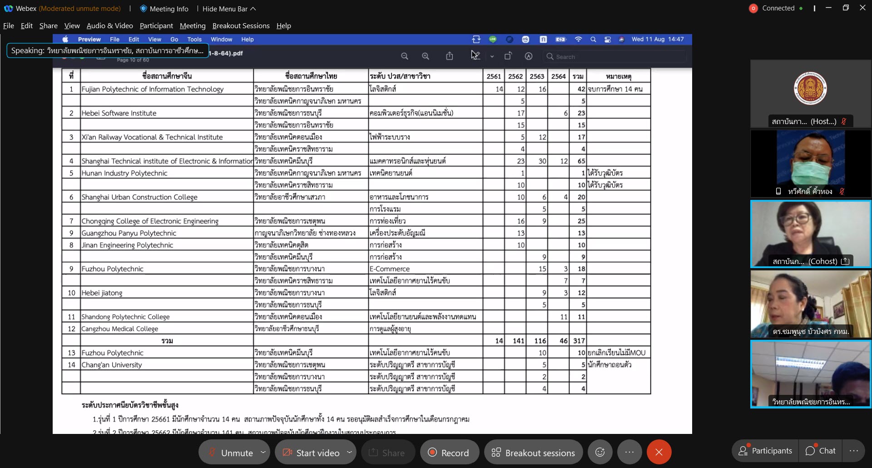The image size is (872, 468).
Task: Open Breakout sessions from the control bar
Action: click(534, 453)
